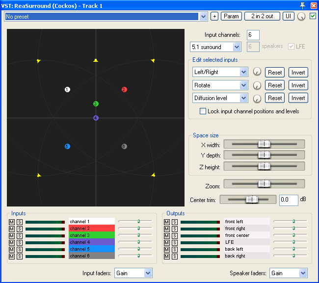The width and height of the screenshot is (319, 283).
Task: Click the 2 in 2 out routing button
Action: pos(262,16)
